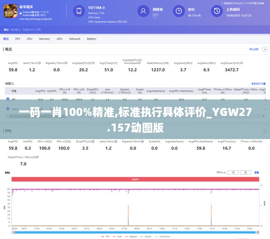Switch to the FPS tab

point(18,39)
